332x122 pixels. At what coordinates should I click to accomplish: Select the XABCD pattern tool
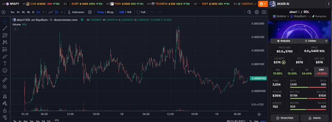pyautogui.click(x=5, y=42)
